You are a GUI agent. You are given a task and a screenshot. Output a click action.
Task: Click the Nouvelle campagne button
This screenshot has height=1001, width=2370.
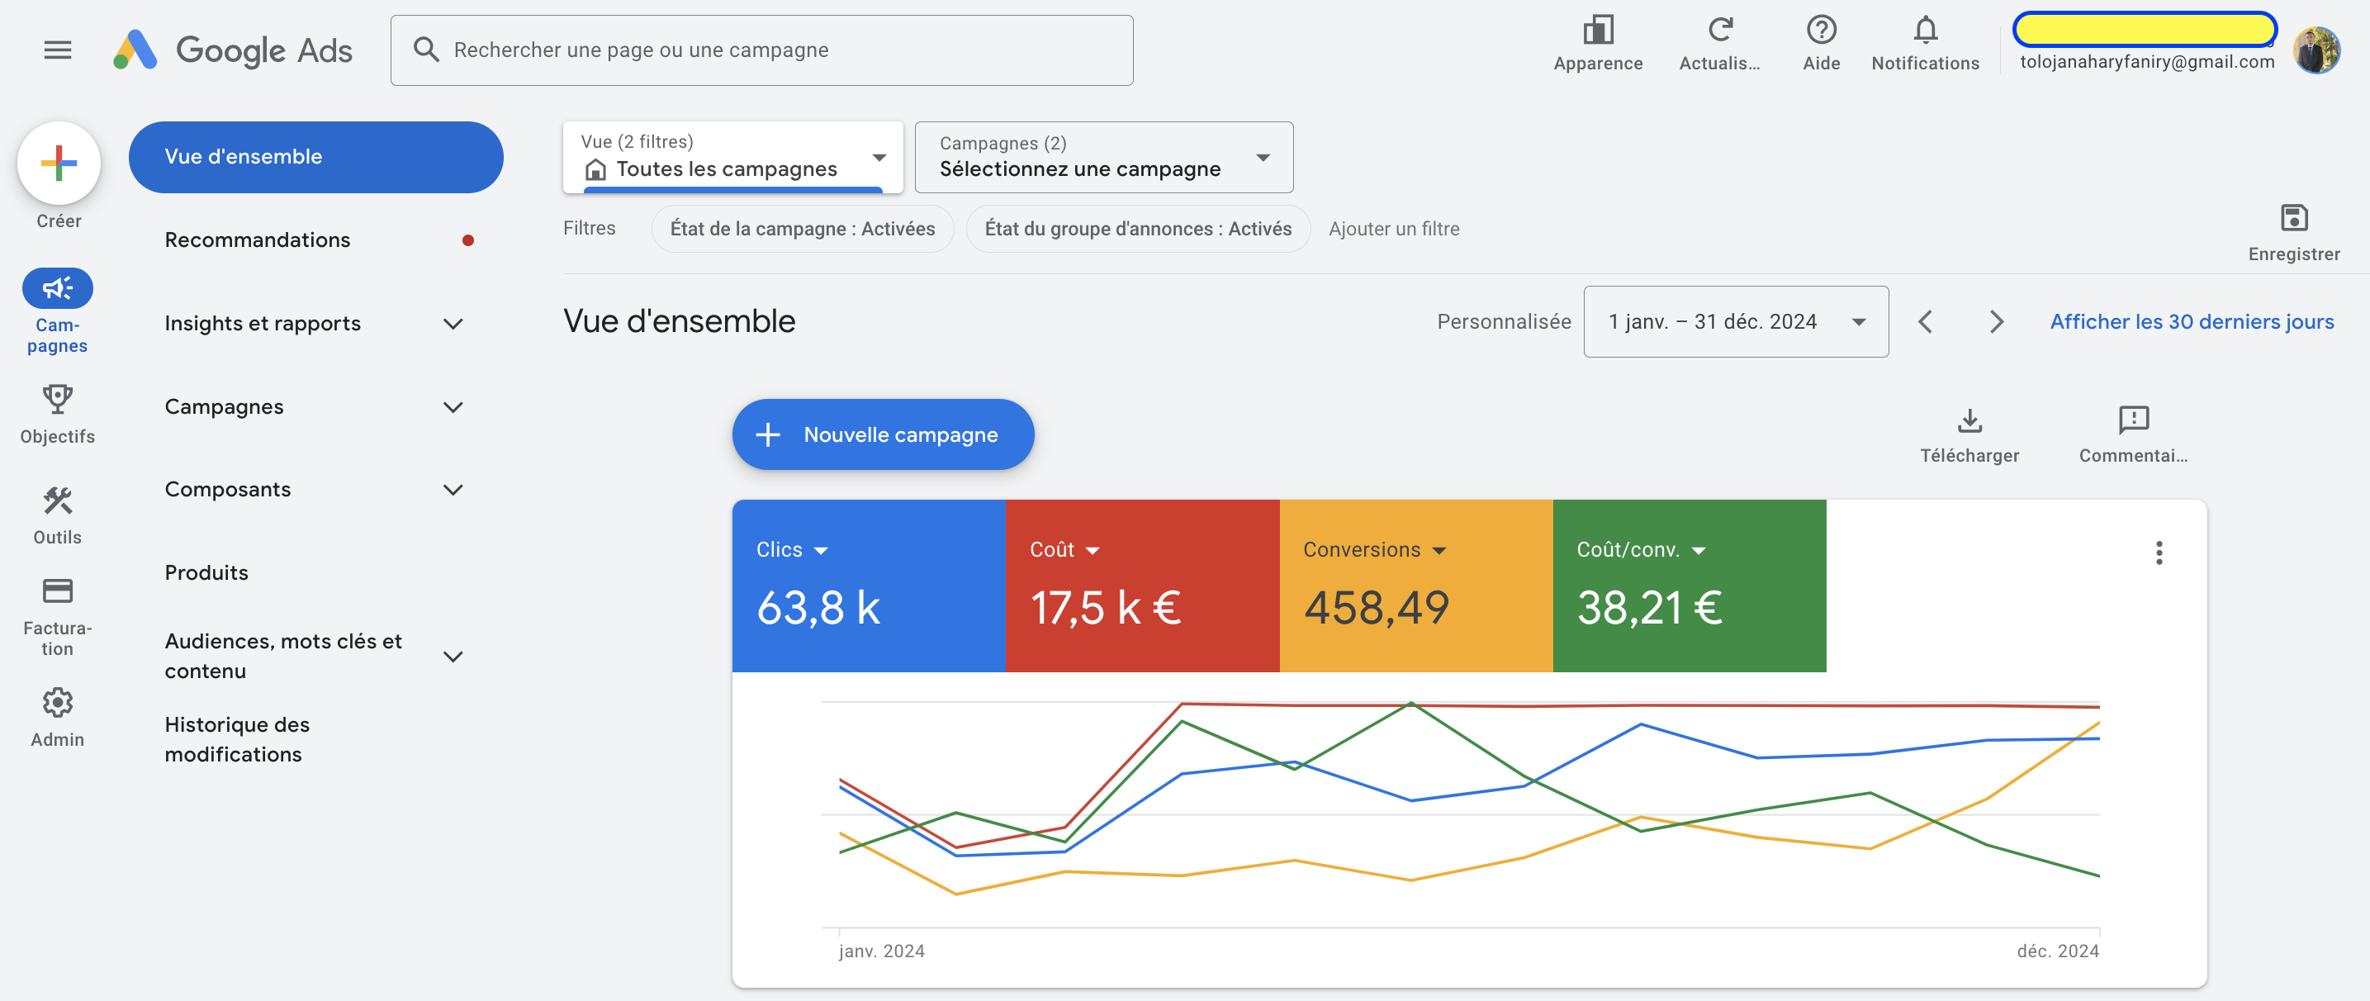click(x=882, y=434)
